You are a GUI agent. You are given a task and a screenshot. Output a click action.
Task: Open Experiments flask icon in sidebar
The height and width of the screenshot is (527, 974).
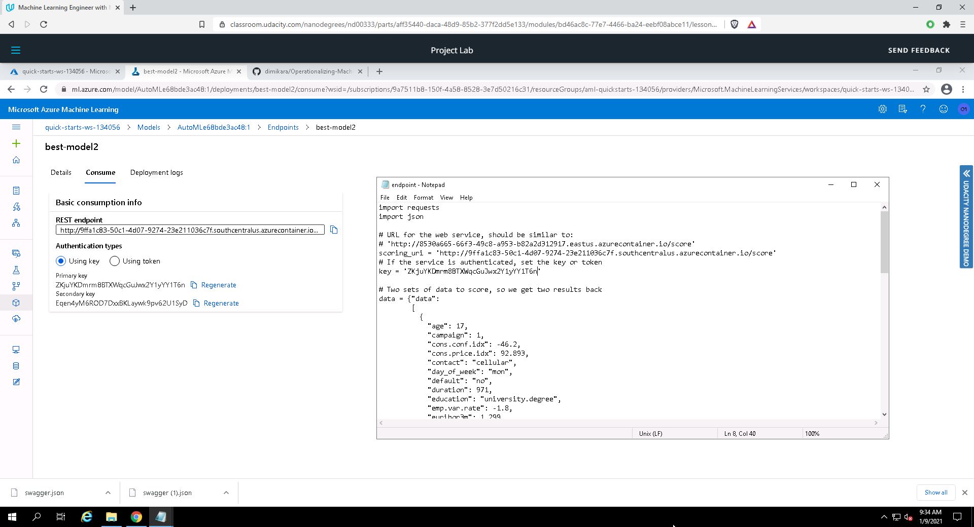pyautogui.click(x=16, y=270)
